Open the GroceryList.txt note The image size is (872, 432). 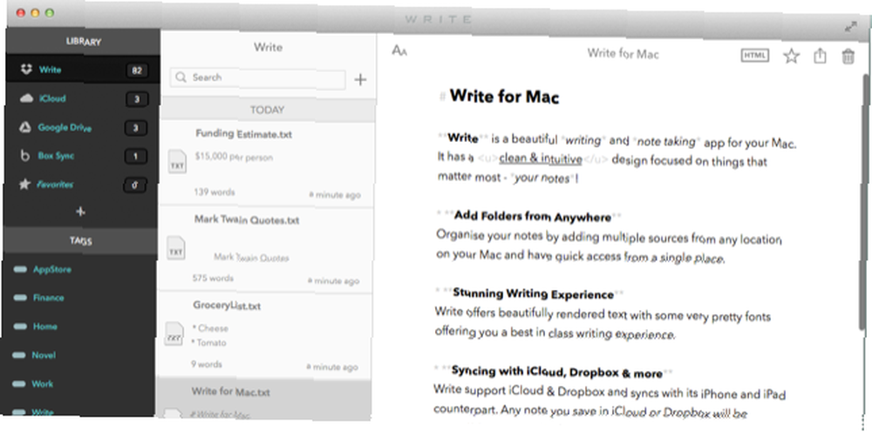265,336
